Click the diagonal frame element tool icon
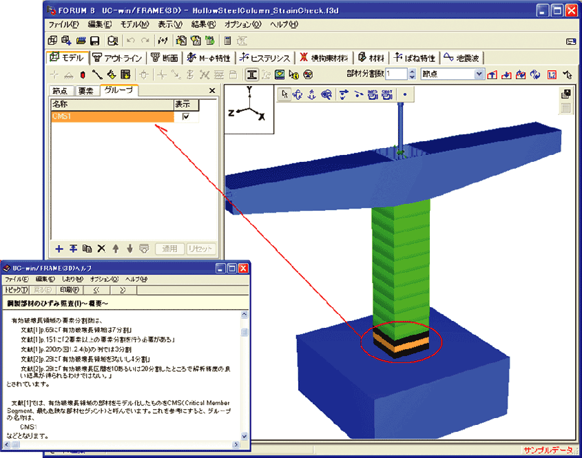 click(97, 75)
